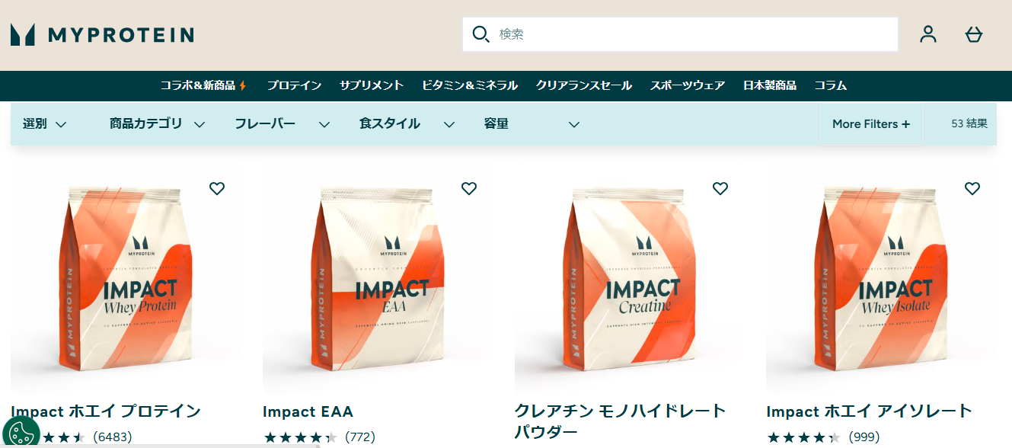Viewport: 1012px width, 448px height.
Task: Click the lightning bolt beside コラボ&新商品
Action: click(x=243, y=85)
